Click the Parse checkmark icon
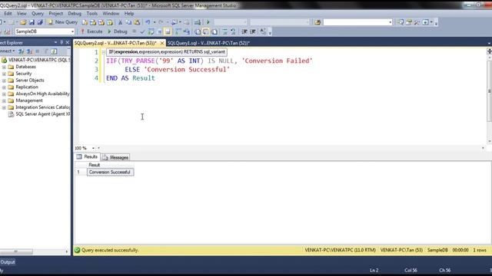 click(142, 31)
